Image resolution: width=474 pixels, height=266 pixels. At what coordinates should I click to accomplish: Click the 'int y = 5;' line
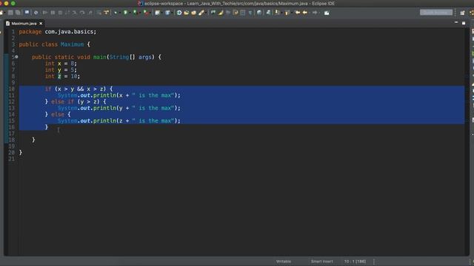coord(61,69)
